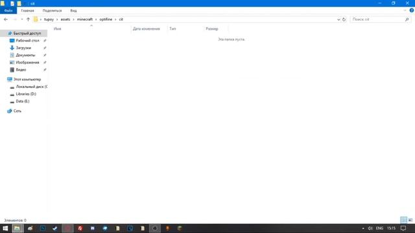Viewport: 415px width, 233px height.
Task: Expand chevron between optifine and cit
Action: [x=115, y=19]
